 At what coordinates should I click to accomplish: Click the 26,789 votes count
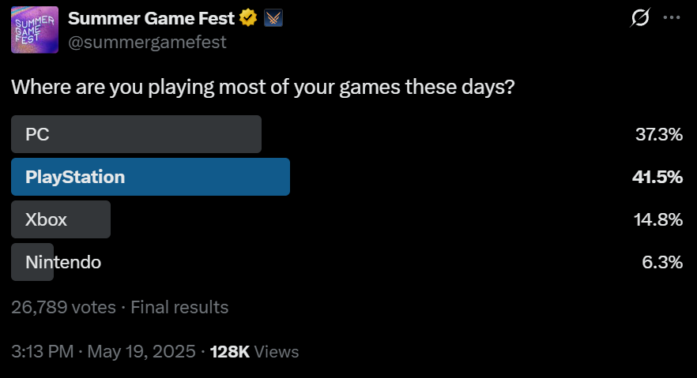[63, 307]
